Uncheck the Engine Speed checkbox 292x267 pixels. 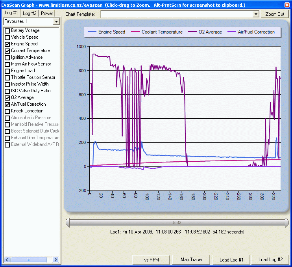pyautogui.click(x=7, y=44)
